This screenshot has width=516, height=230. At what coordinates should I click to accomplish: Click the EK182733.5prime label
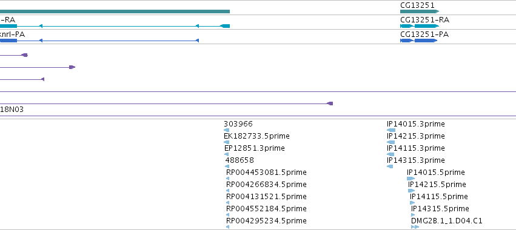(256, 136)
